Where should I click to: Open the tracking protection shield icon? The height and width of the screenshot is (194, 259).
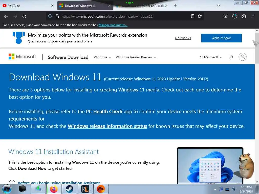pos(50,16)
